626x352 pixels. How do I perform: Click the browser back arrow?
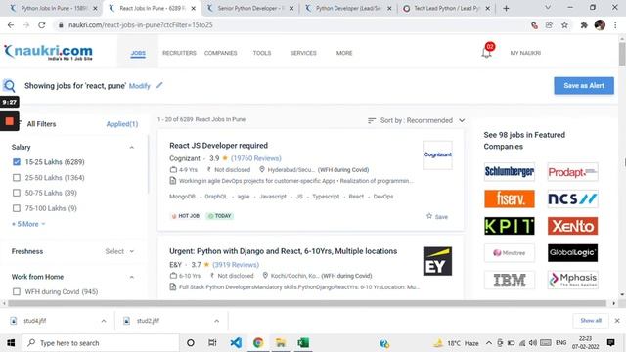11,25
